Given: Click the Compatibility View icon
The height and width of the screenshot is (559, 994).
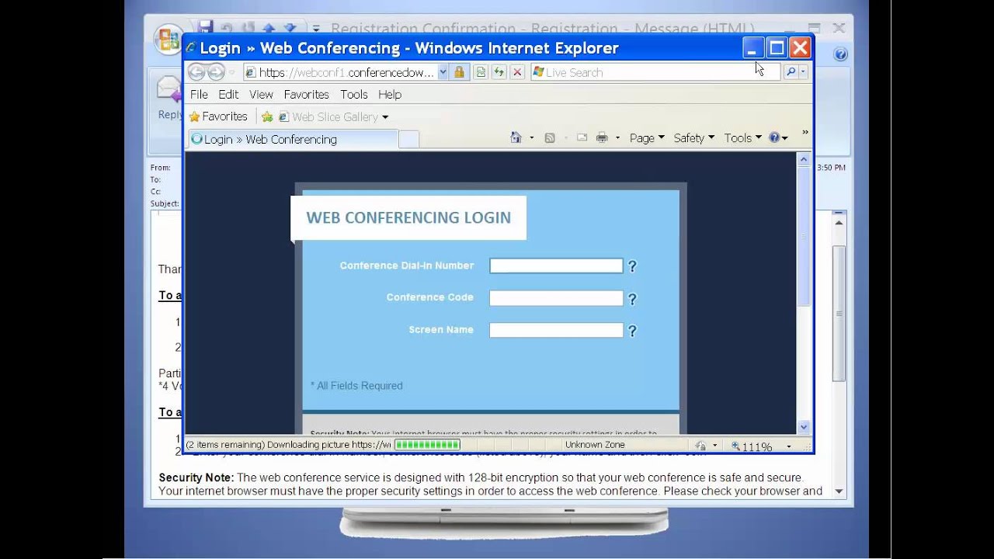Looking at the screenshot, I should pyautogui.click(x=481, y=72).
